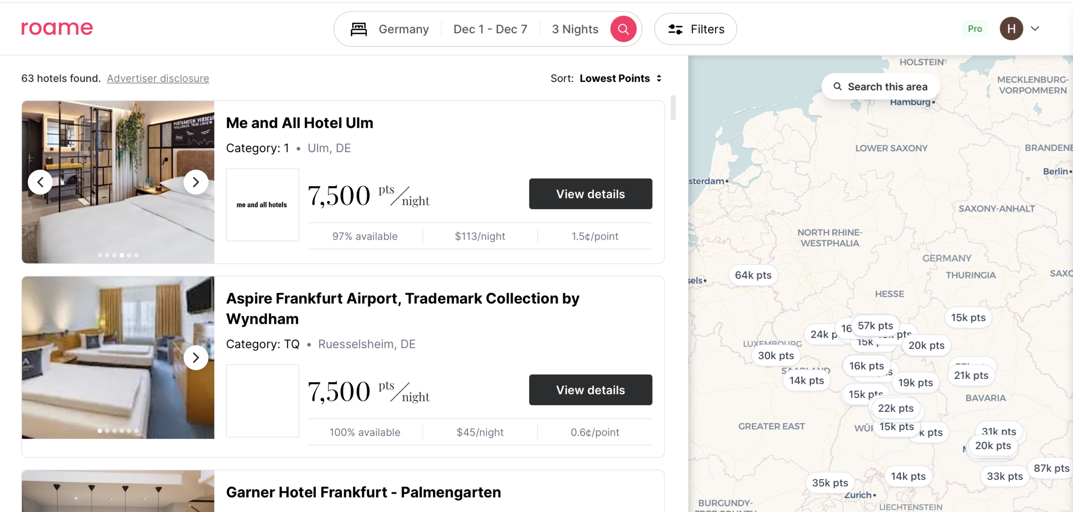Click the 0.6¢/point value

point(595,432)
